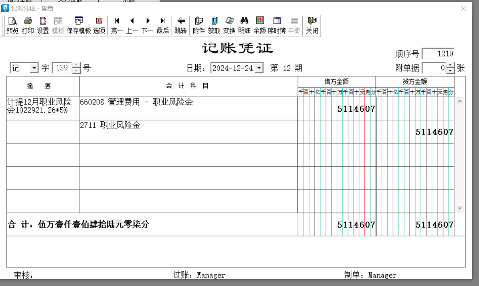The height and width of the screenshot is (286, 479).
Task: Click 保存模板 (Save Template) icon
Action: click(79, 25)
